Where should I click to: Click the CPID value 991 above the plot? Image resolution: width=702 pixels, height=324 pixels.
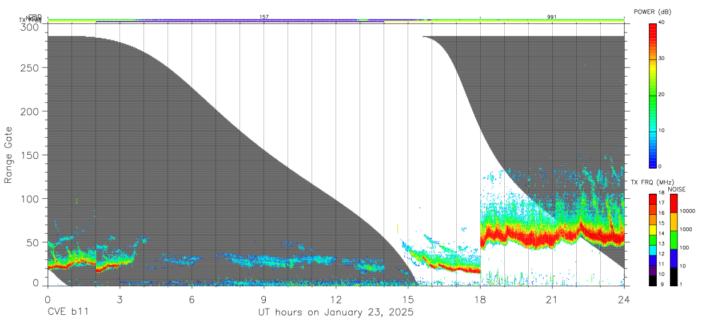[x=552, y=17]
